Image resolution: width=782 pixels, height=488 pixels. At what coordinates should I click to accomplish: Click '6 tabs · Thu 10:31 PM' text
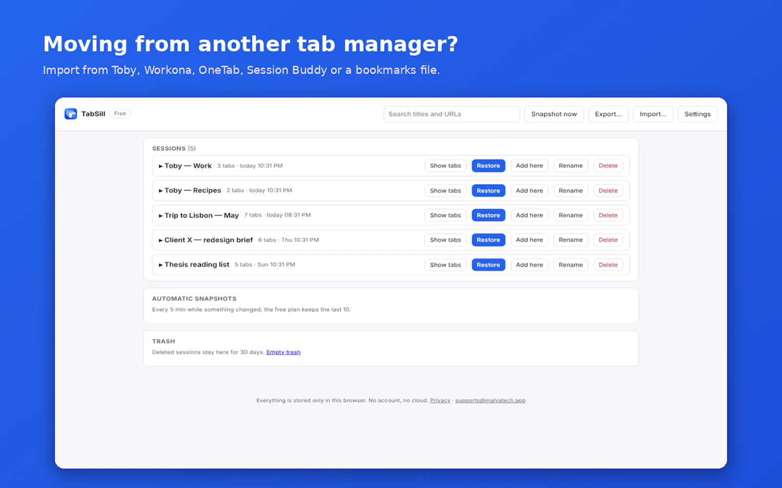click(x=288, y=240)
